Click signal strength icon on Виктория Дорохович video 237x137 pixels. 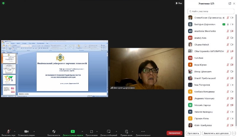[x=112, y=88]
